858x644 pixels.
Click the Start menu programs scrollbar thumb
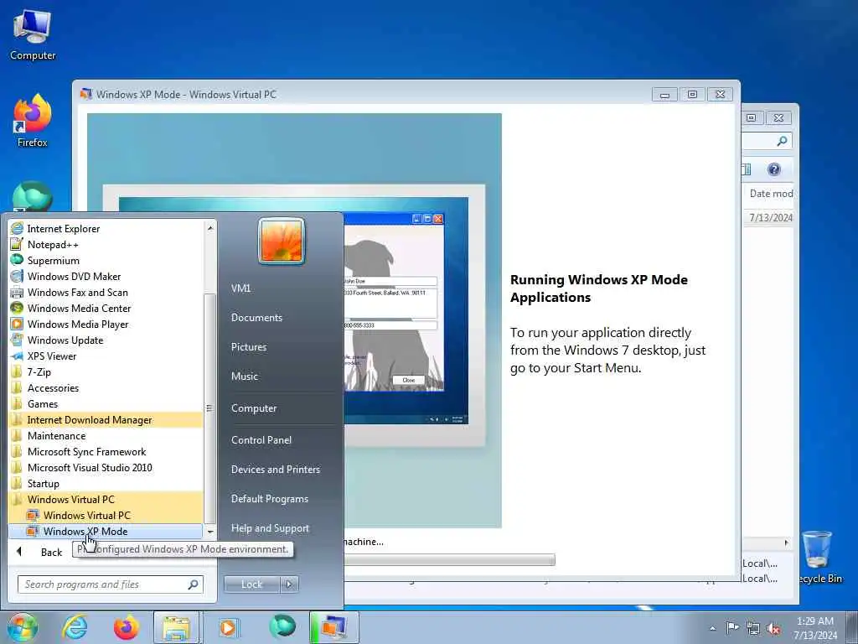209,408
